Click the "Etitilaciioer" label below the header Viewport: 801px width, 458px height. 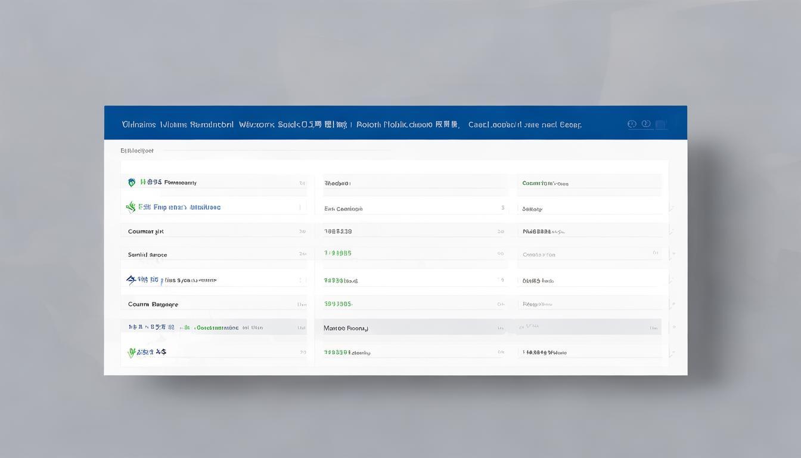pyautogui.click(x=137, y=151)
